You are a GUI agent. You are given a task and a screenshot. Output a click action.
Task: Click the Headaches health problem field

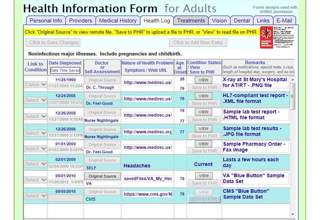tap(147, 166)
